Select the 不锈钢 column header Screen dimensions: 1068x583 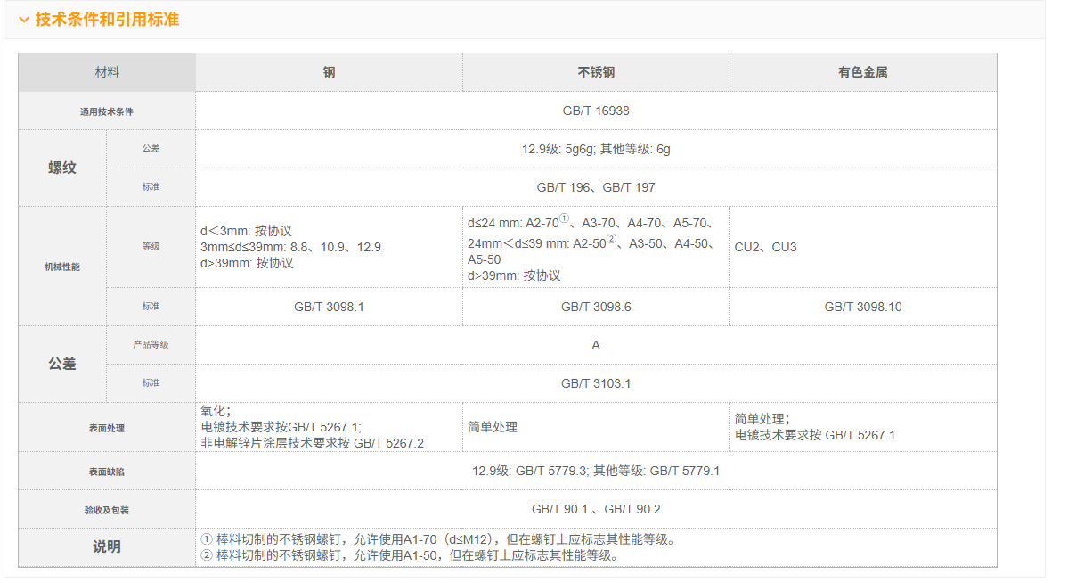[x=596, y=72]
